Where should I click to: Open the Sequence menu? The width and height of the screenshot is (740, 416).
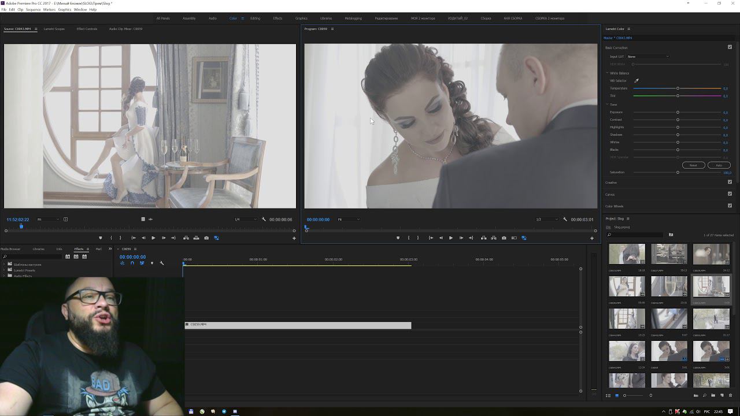(33, 9)
